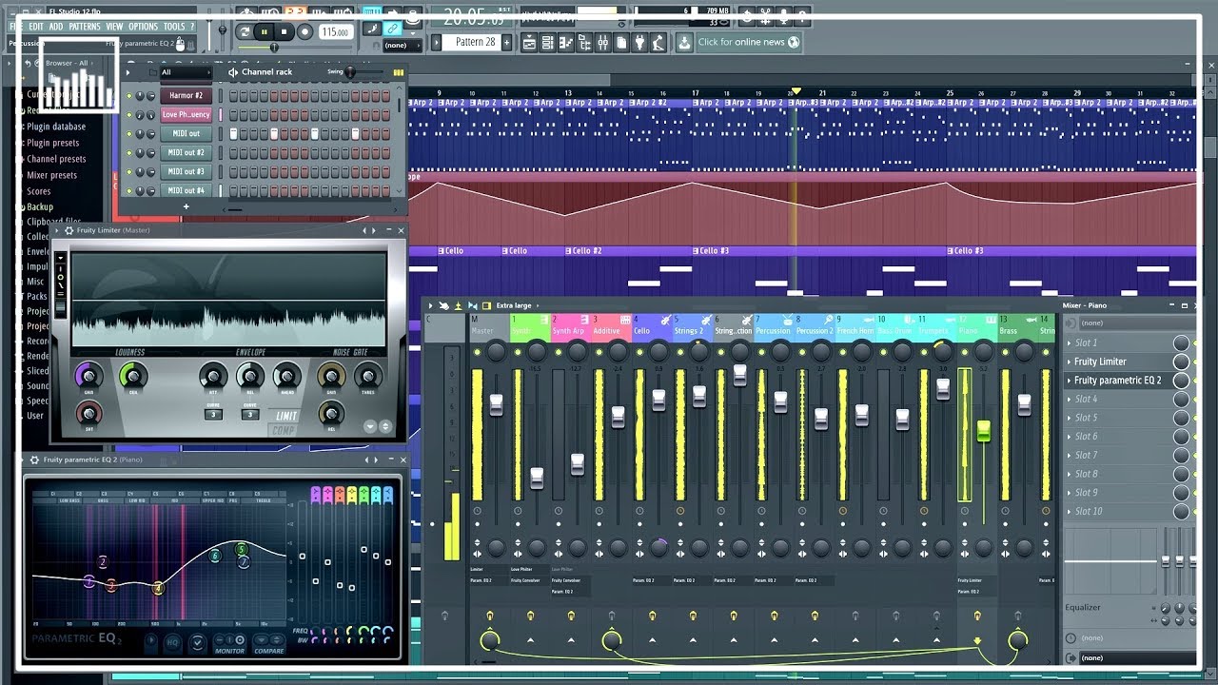Screen dimensions: 1218x685
Task: Open channel rack options arrow menu
Action: coord(128,72)
